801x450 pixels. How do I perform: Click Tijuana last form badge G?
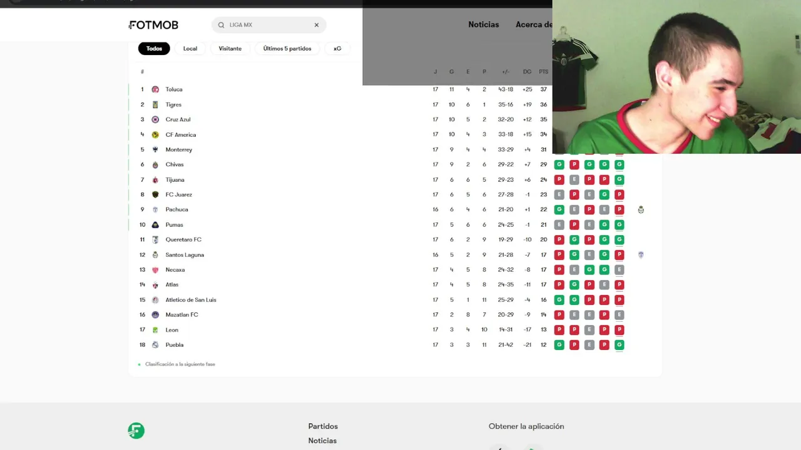(619, 179)
